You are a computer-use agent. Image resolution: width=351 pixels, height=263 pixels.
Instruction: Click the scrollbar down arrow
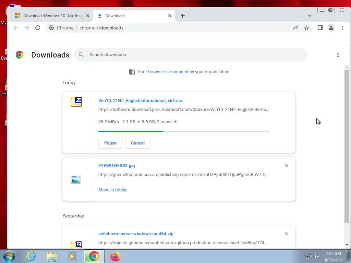click(x=347, y=245)
